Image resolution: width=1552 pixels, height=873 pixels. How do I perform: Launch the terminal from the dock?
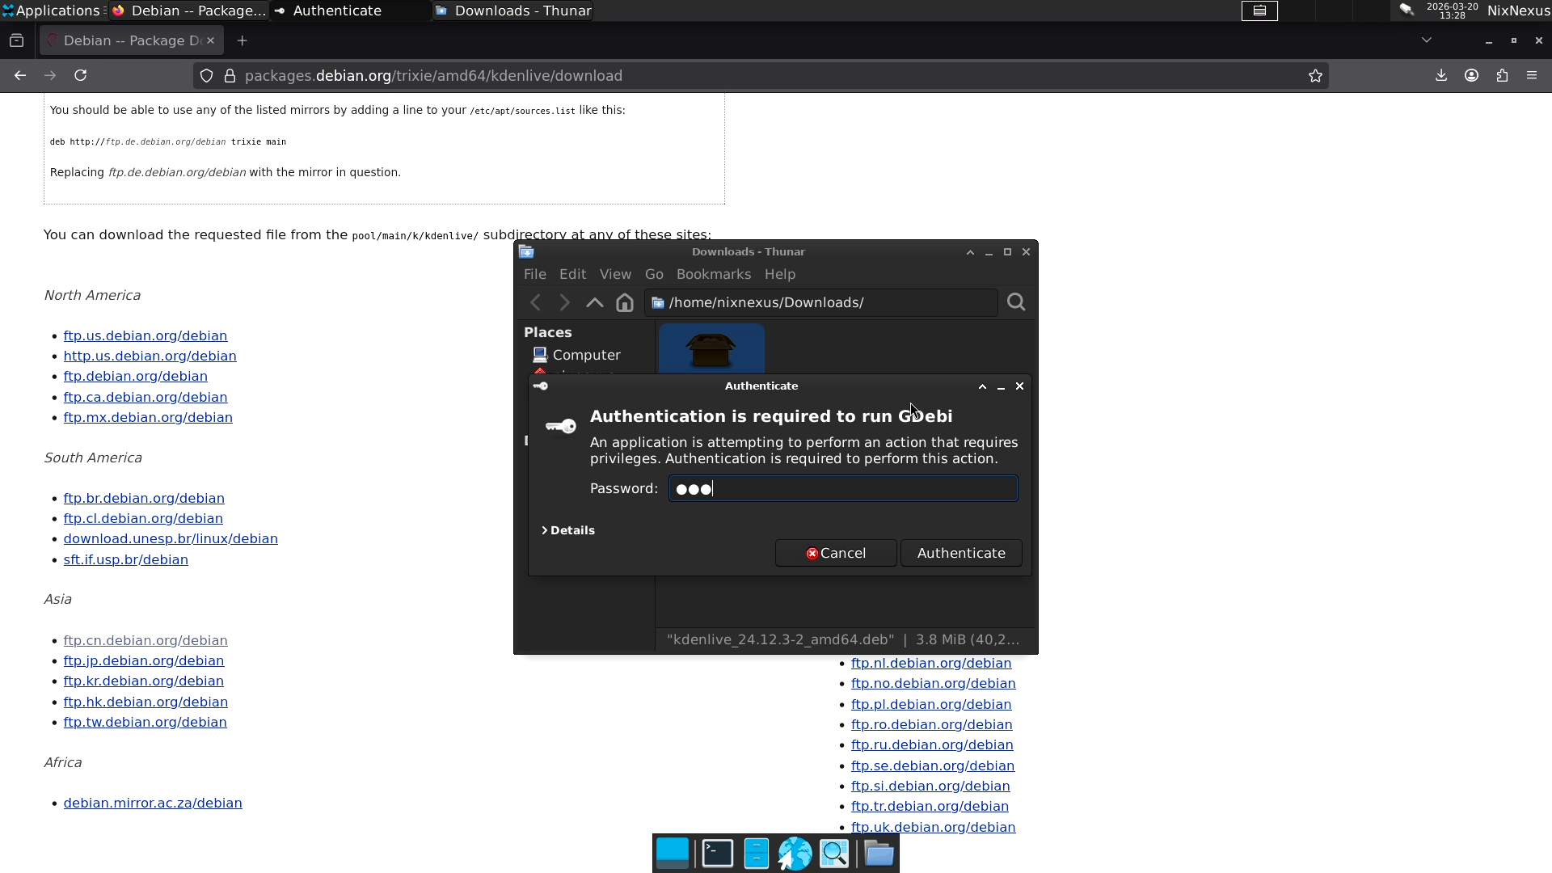point(718,854)
